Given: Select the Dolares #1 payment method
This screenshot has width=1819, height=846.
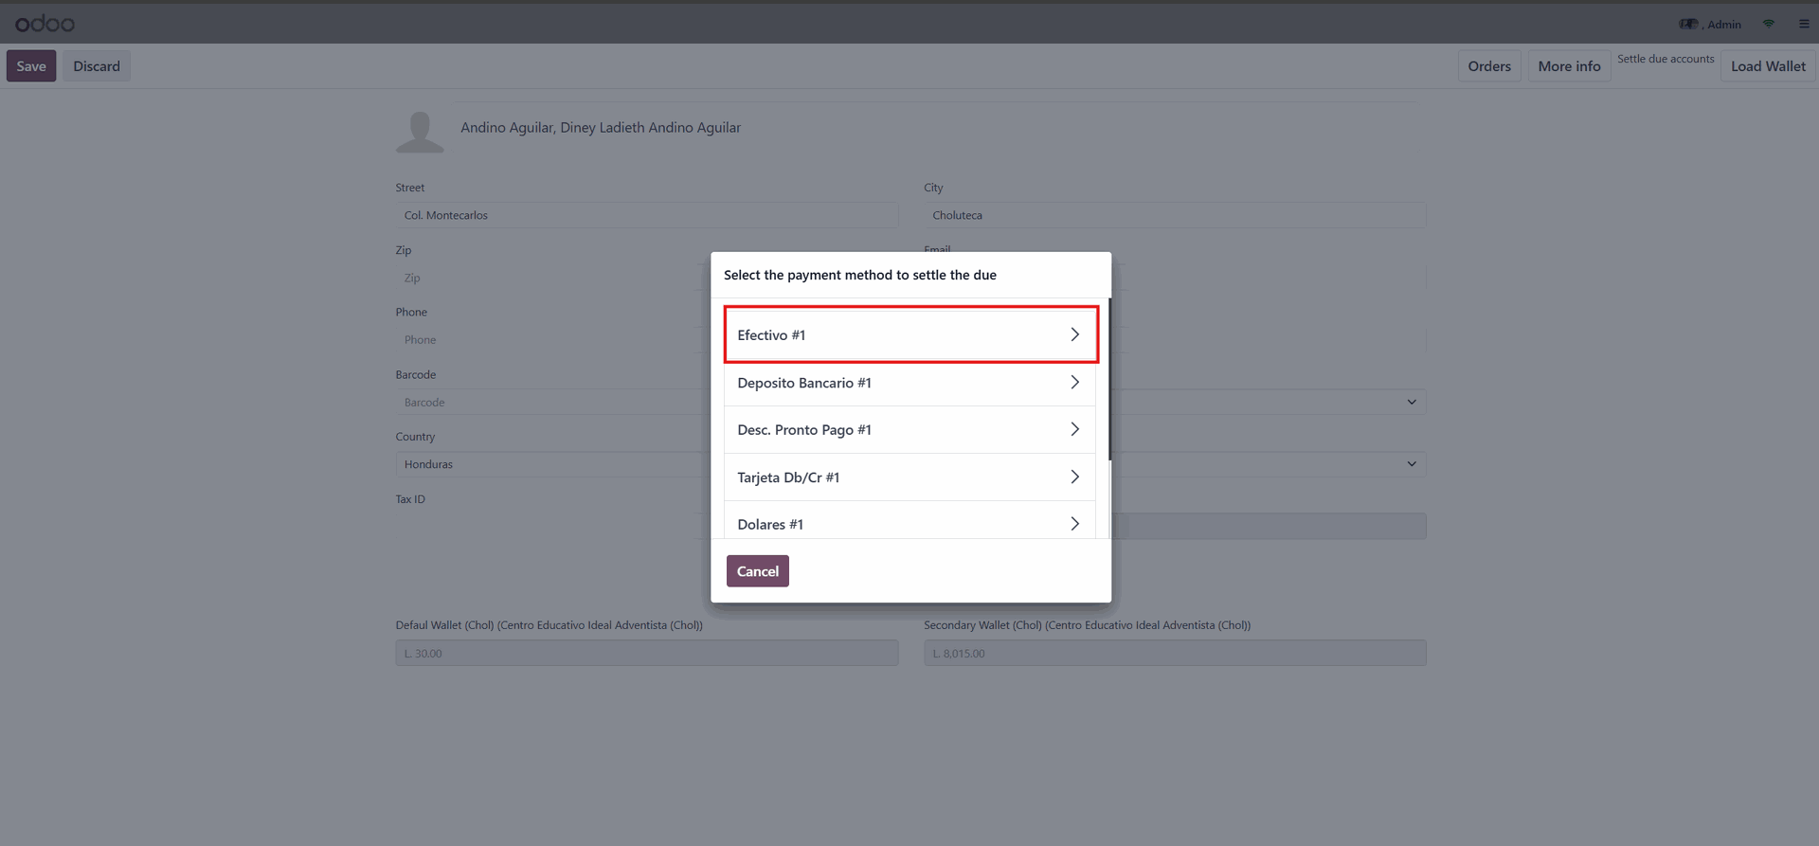Looking at the screenshot, I should 769,524.
